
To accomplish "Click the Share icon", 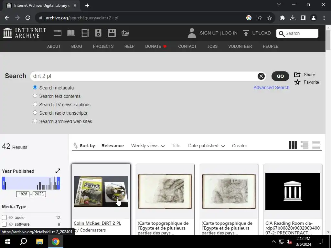I will [297, 75].
